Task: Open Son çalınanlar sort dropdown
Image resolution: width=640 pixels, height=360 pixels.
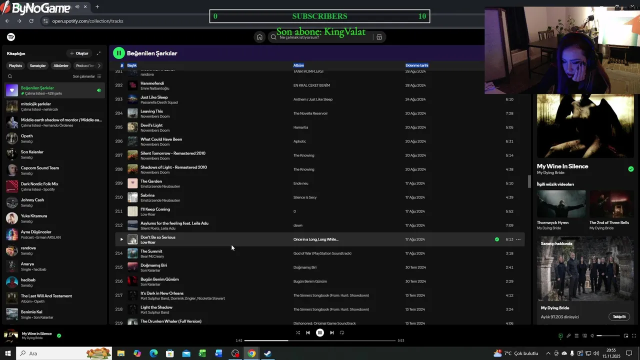Action: (87, 76)
